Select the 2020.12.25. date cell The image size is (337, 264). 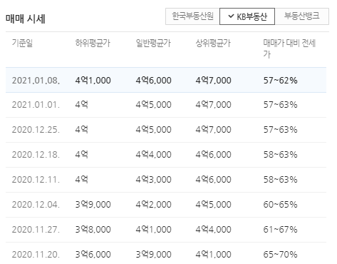(x=36, y=130)
